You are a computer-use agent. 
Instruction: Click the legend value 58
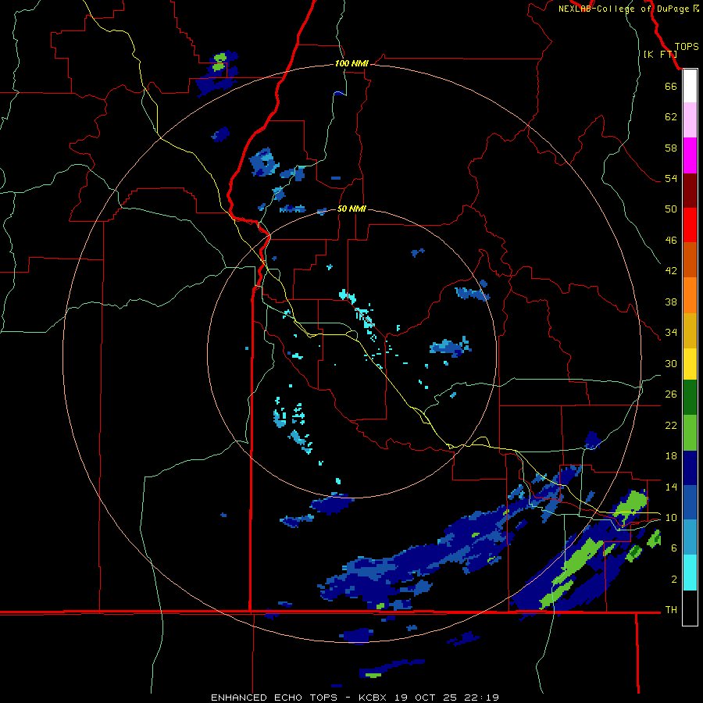point(671,148)
